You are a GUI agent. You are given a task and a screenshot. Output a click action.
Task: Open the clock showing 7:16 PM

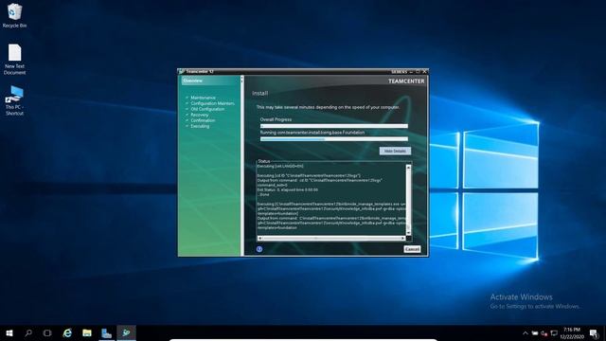[572, 333]
